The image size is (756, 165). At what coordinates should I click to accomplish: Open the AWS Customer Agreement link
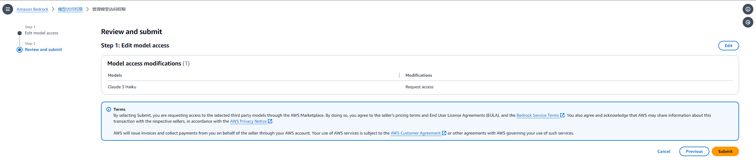[415, 133]
